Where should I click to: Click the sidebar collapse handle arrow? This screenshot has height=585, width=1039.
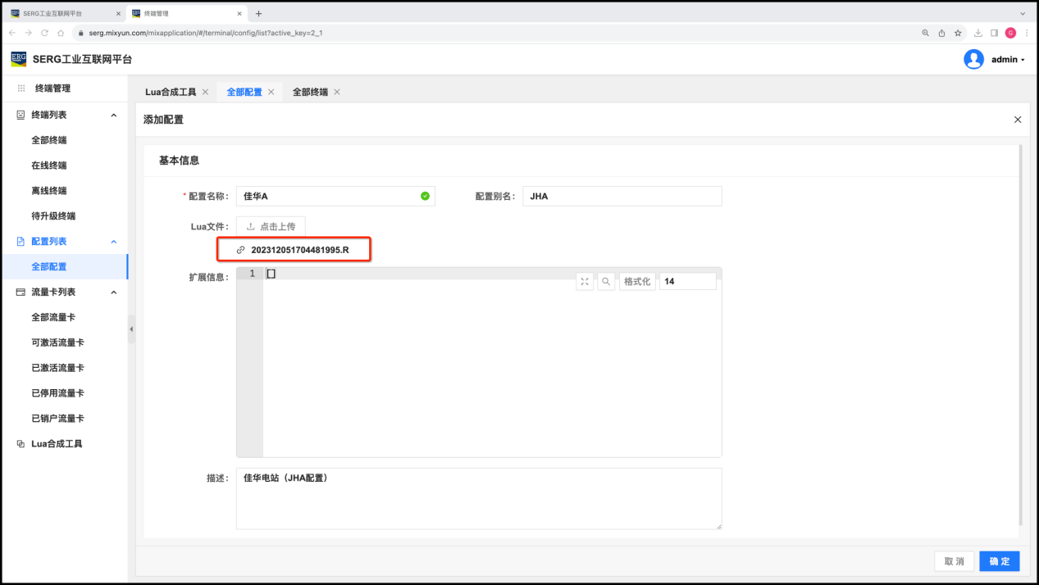click(x=131, y=329)
